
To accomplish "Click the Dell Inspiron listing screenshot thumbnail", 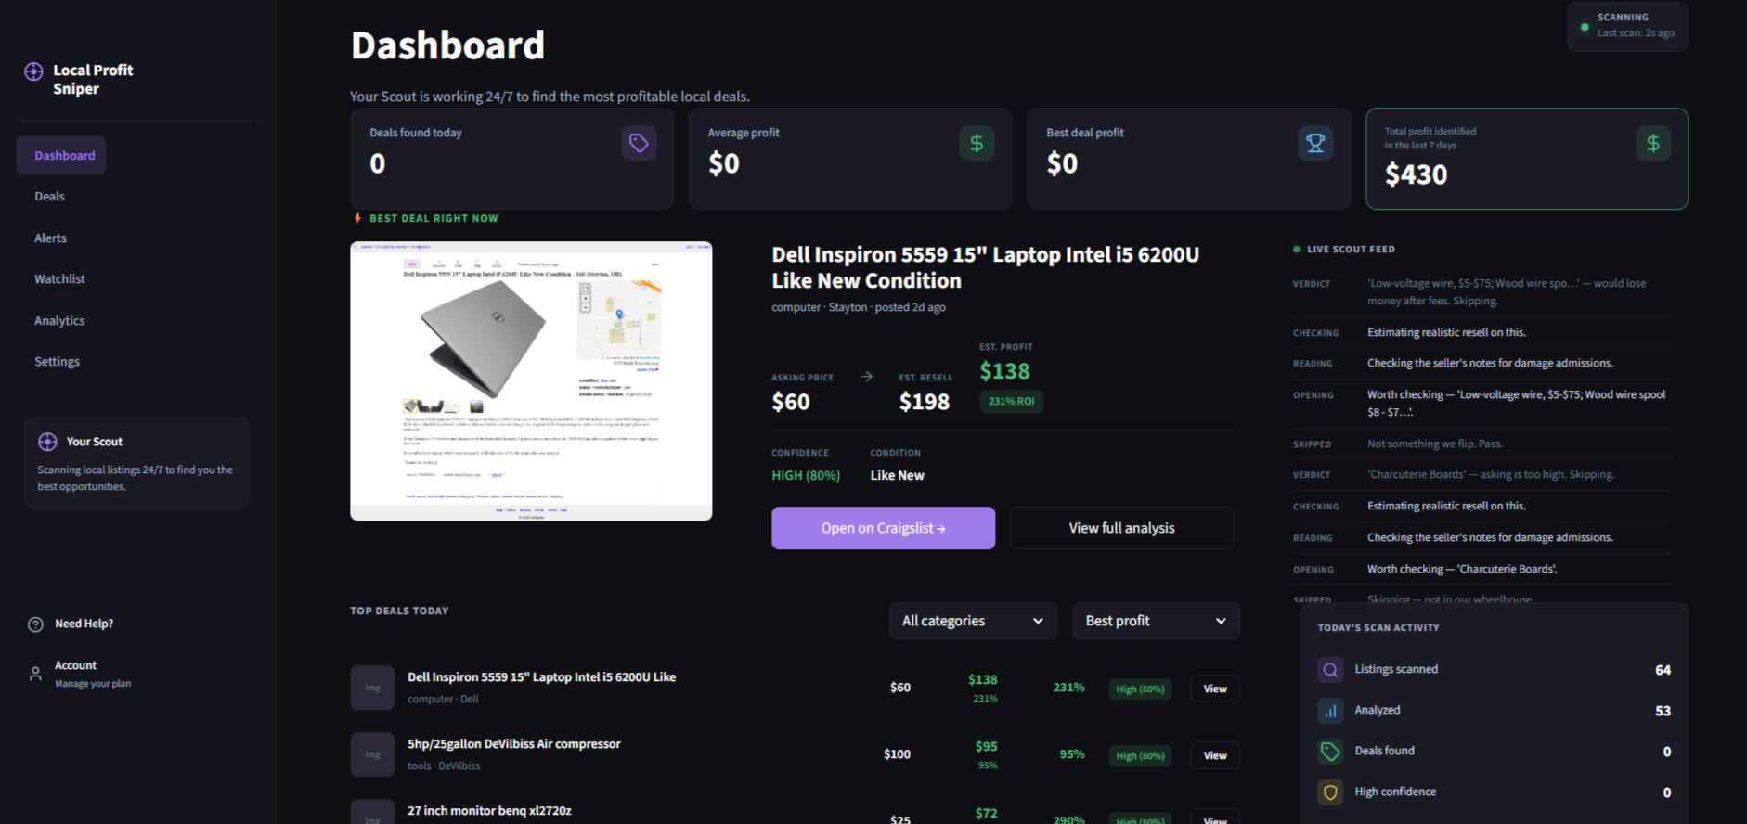I will click(531, 380).
